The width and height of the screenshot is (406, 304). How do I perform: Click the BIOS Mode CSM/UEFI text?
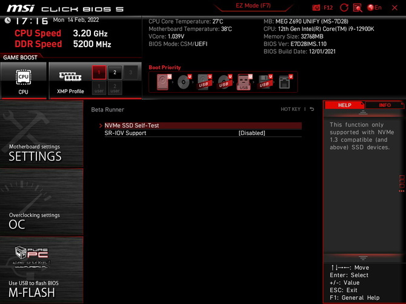178,44
